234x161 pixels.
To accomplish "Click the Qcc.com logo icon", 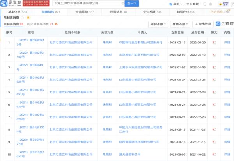I will (x=4, y=4).
